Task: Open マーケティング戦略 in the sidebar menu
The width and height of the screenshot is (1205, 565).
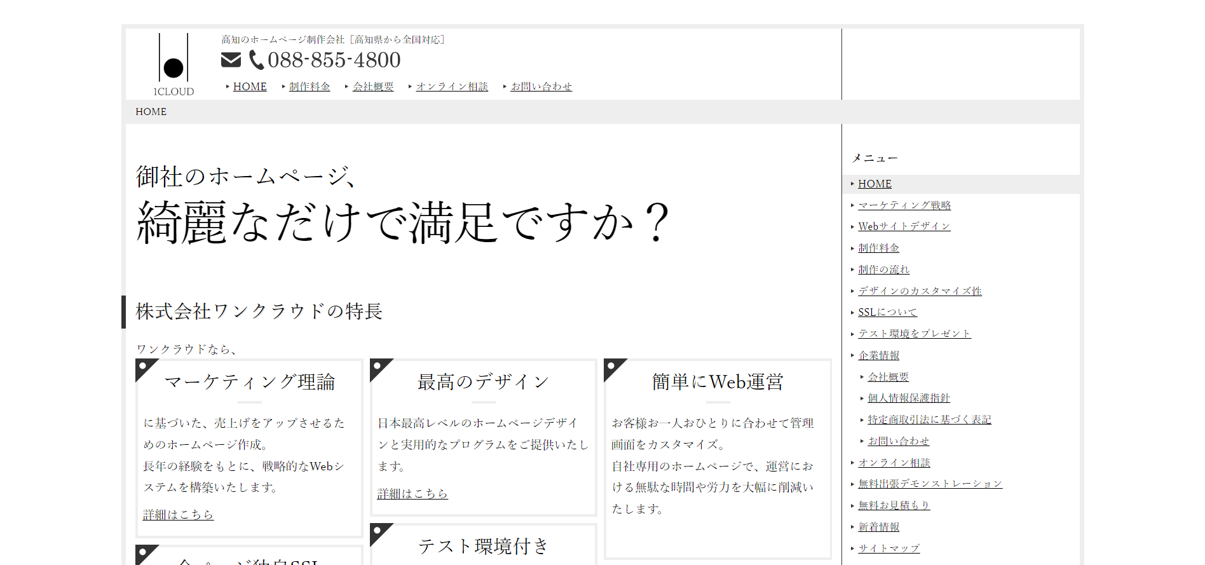Action: click(x=904, y=205)
